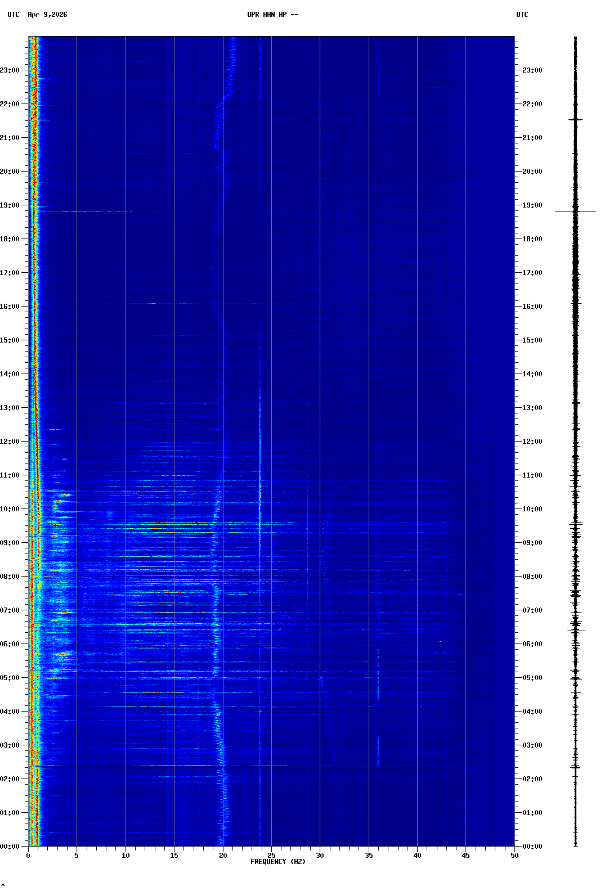The width and height of the screenshot is (600, 891).
Task: Click the Apr 9,2026 date label
Action: click(47, 15)
